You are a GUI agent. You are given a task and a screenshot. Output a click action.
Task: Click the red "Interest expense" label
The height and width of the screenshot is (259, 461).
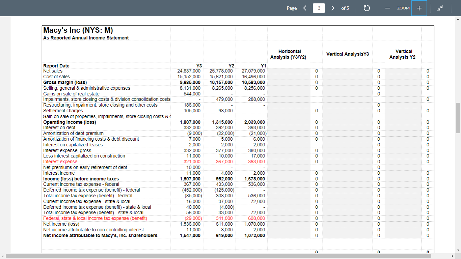click(x=60, y=162)
